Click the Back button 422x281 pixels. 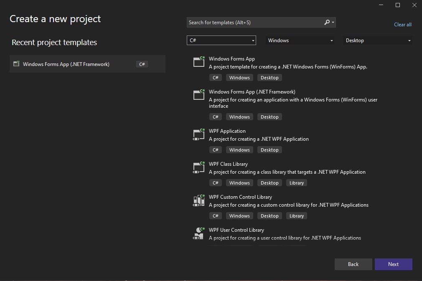click(353, 264)
